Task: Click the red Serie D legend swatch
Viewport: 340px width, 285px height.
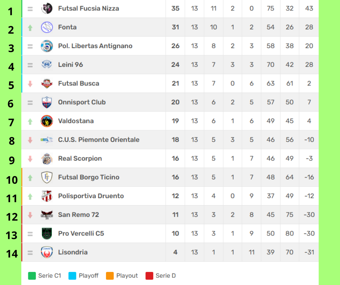Action: pyautogui.click(x=149, y=276)
